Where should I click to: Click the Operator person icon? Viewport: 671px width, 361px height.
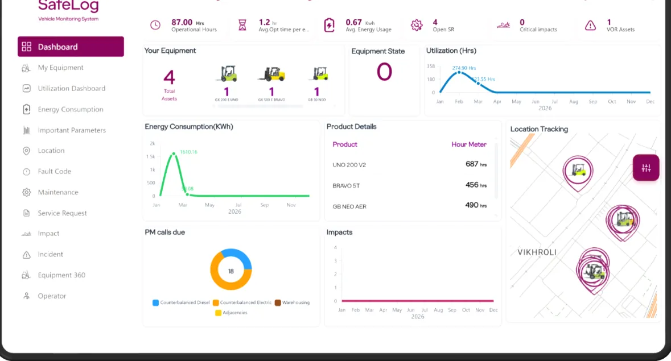tap(27, 296)
